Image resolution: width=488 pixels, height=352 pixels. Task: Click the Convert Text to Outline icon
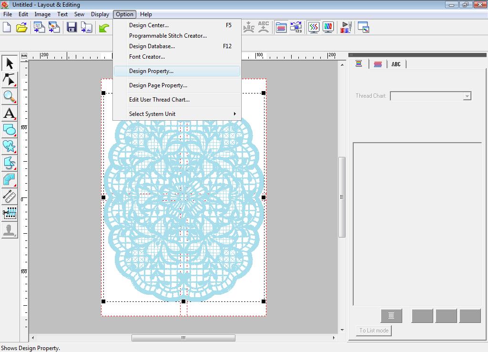click(263, 27)
